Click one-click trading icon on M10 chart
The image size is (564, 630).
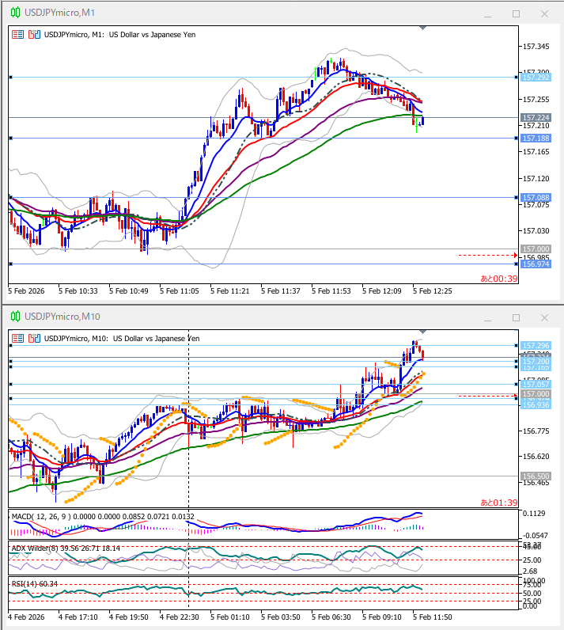(x=17, y=338)
